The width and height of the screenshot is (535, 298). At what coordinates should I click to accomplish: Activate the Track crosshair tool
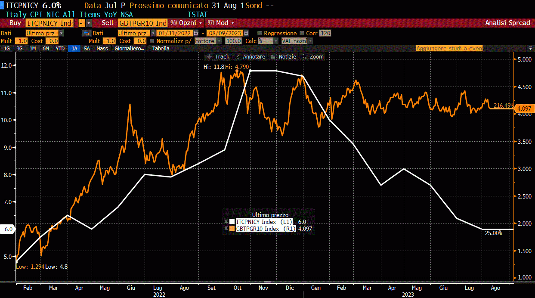click(218, 56)
